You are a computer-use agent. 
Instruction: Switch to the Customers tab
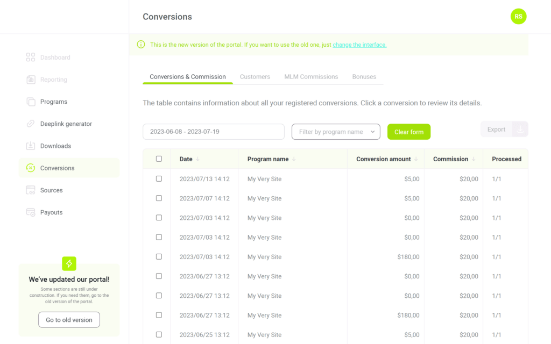pyautogui.click(x=255, y=77)
